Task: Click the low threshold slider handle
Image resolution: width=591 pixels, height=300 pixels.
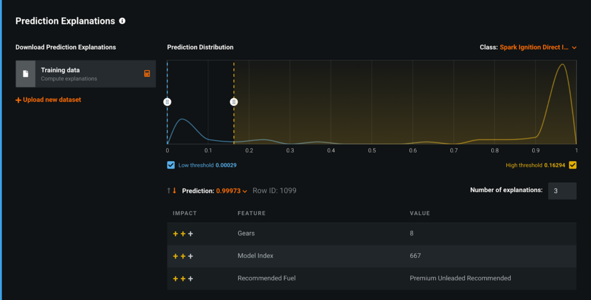Action: 167,102
